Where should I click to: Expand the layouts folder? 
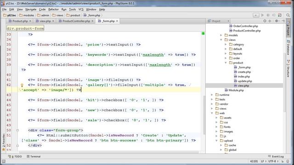[226, 54]
